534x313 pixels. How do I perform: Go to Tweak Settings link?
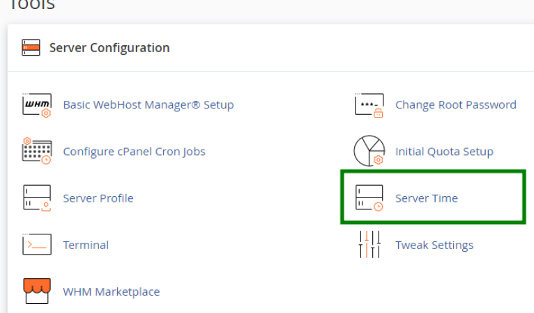point(434,245)
